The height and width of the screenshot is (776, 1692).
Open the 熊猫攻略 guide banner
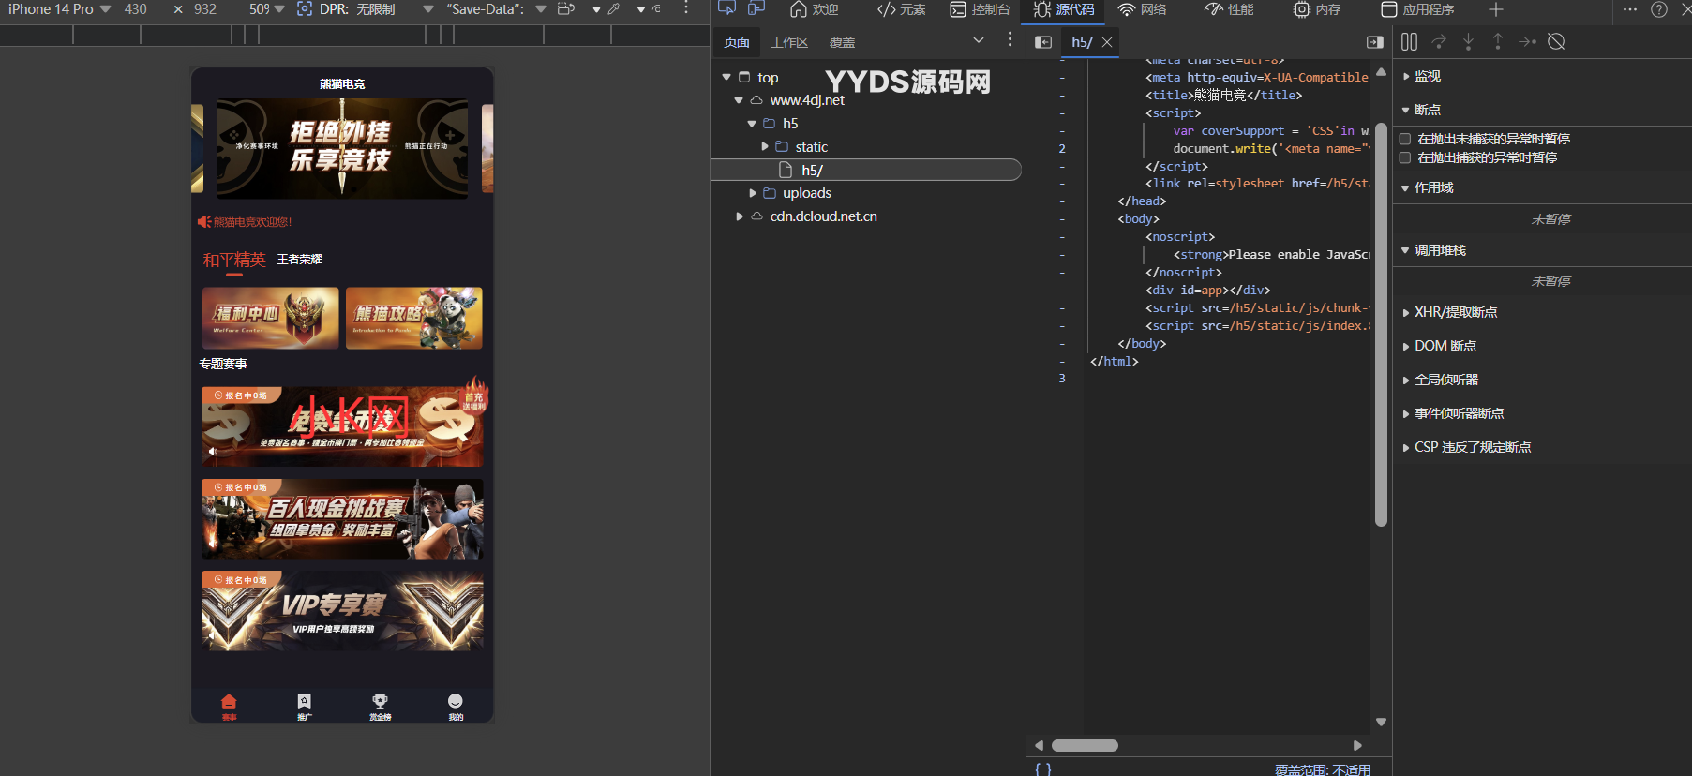pyautogui.click(x=414, y=319)
